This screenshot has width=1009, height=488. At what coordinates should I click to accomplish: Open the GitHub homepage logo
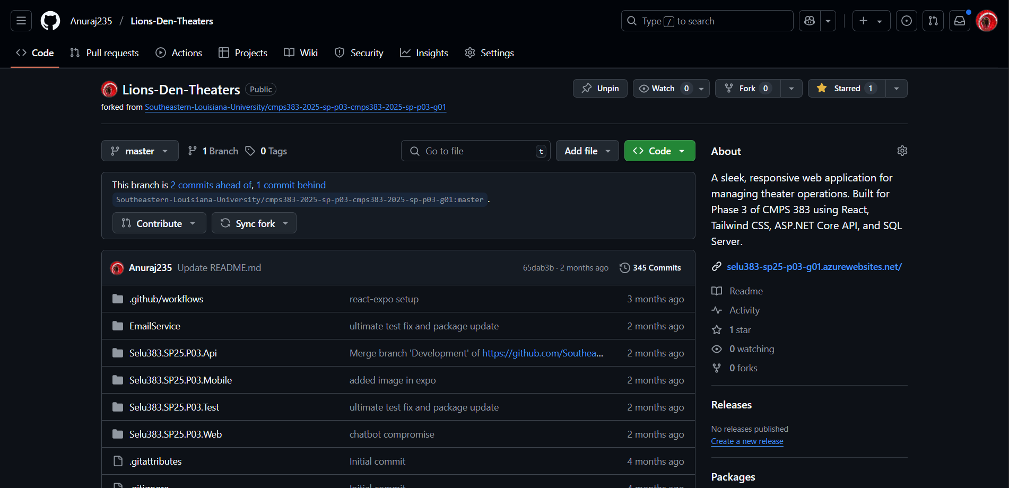[50, 21]
